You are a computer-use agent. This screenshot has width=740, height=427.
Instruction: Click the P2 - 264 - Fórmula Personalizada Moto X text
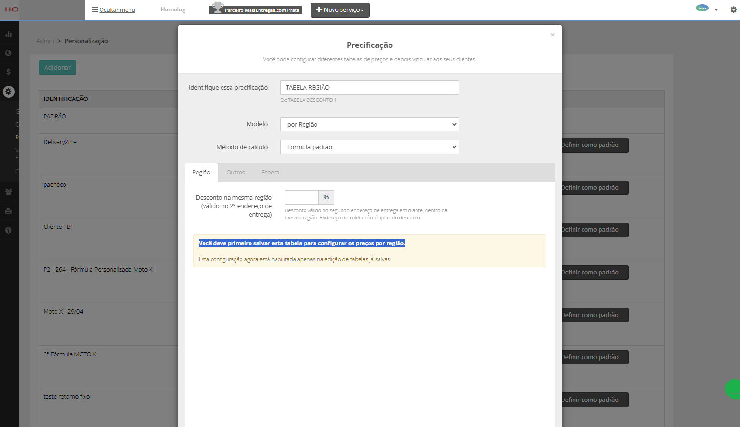tap(98, 270)
